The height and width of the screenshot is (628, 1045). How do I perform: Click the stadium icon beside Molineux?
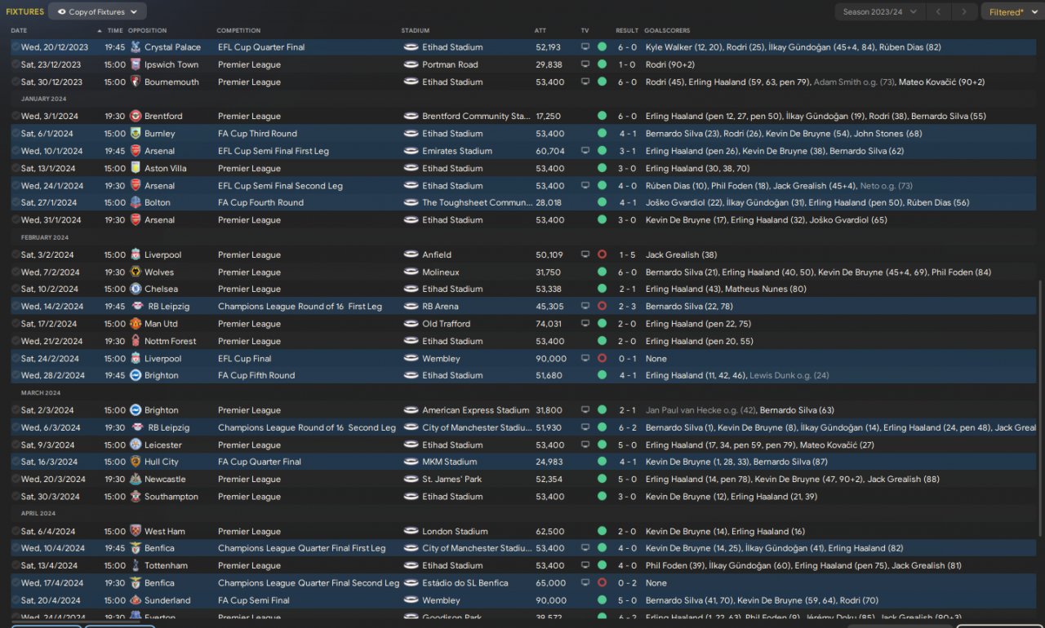[x=411, y=272]
